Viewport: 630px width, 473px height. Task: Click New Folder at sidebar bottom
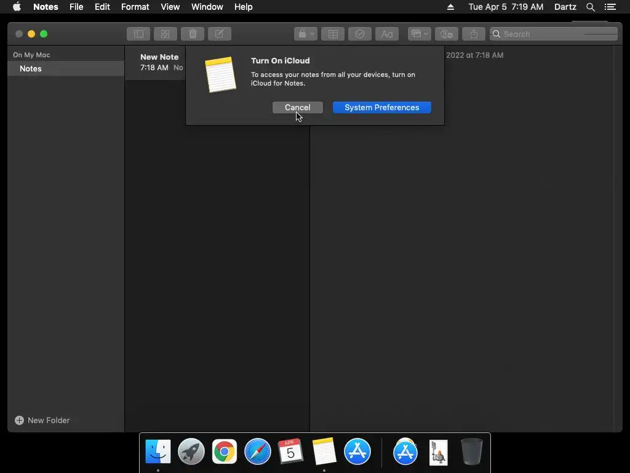[42, 420]
